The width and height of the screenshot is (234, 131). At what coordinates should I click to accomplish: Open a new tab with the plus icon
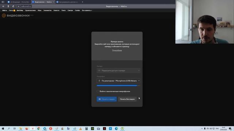click(x=82, y=2)
